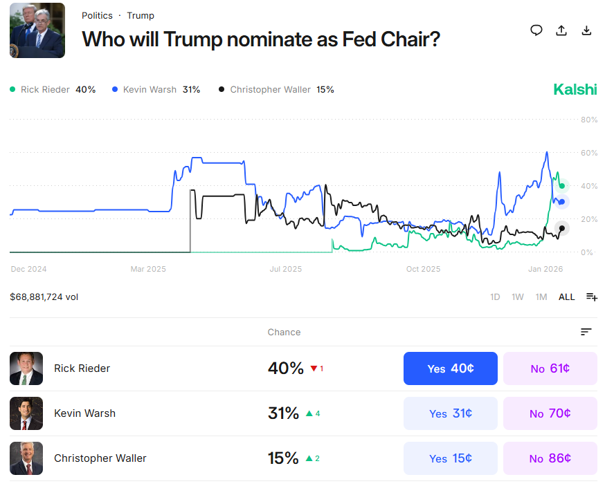The image size is (605, 486).
Task: Click the share upload icon
Action: 561,30
